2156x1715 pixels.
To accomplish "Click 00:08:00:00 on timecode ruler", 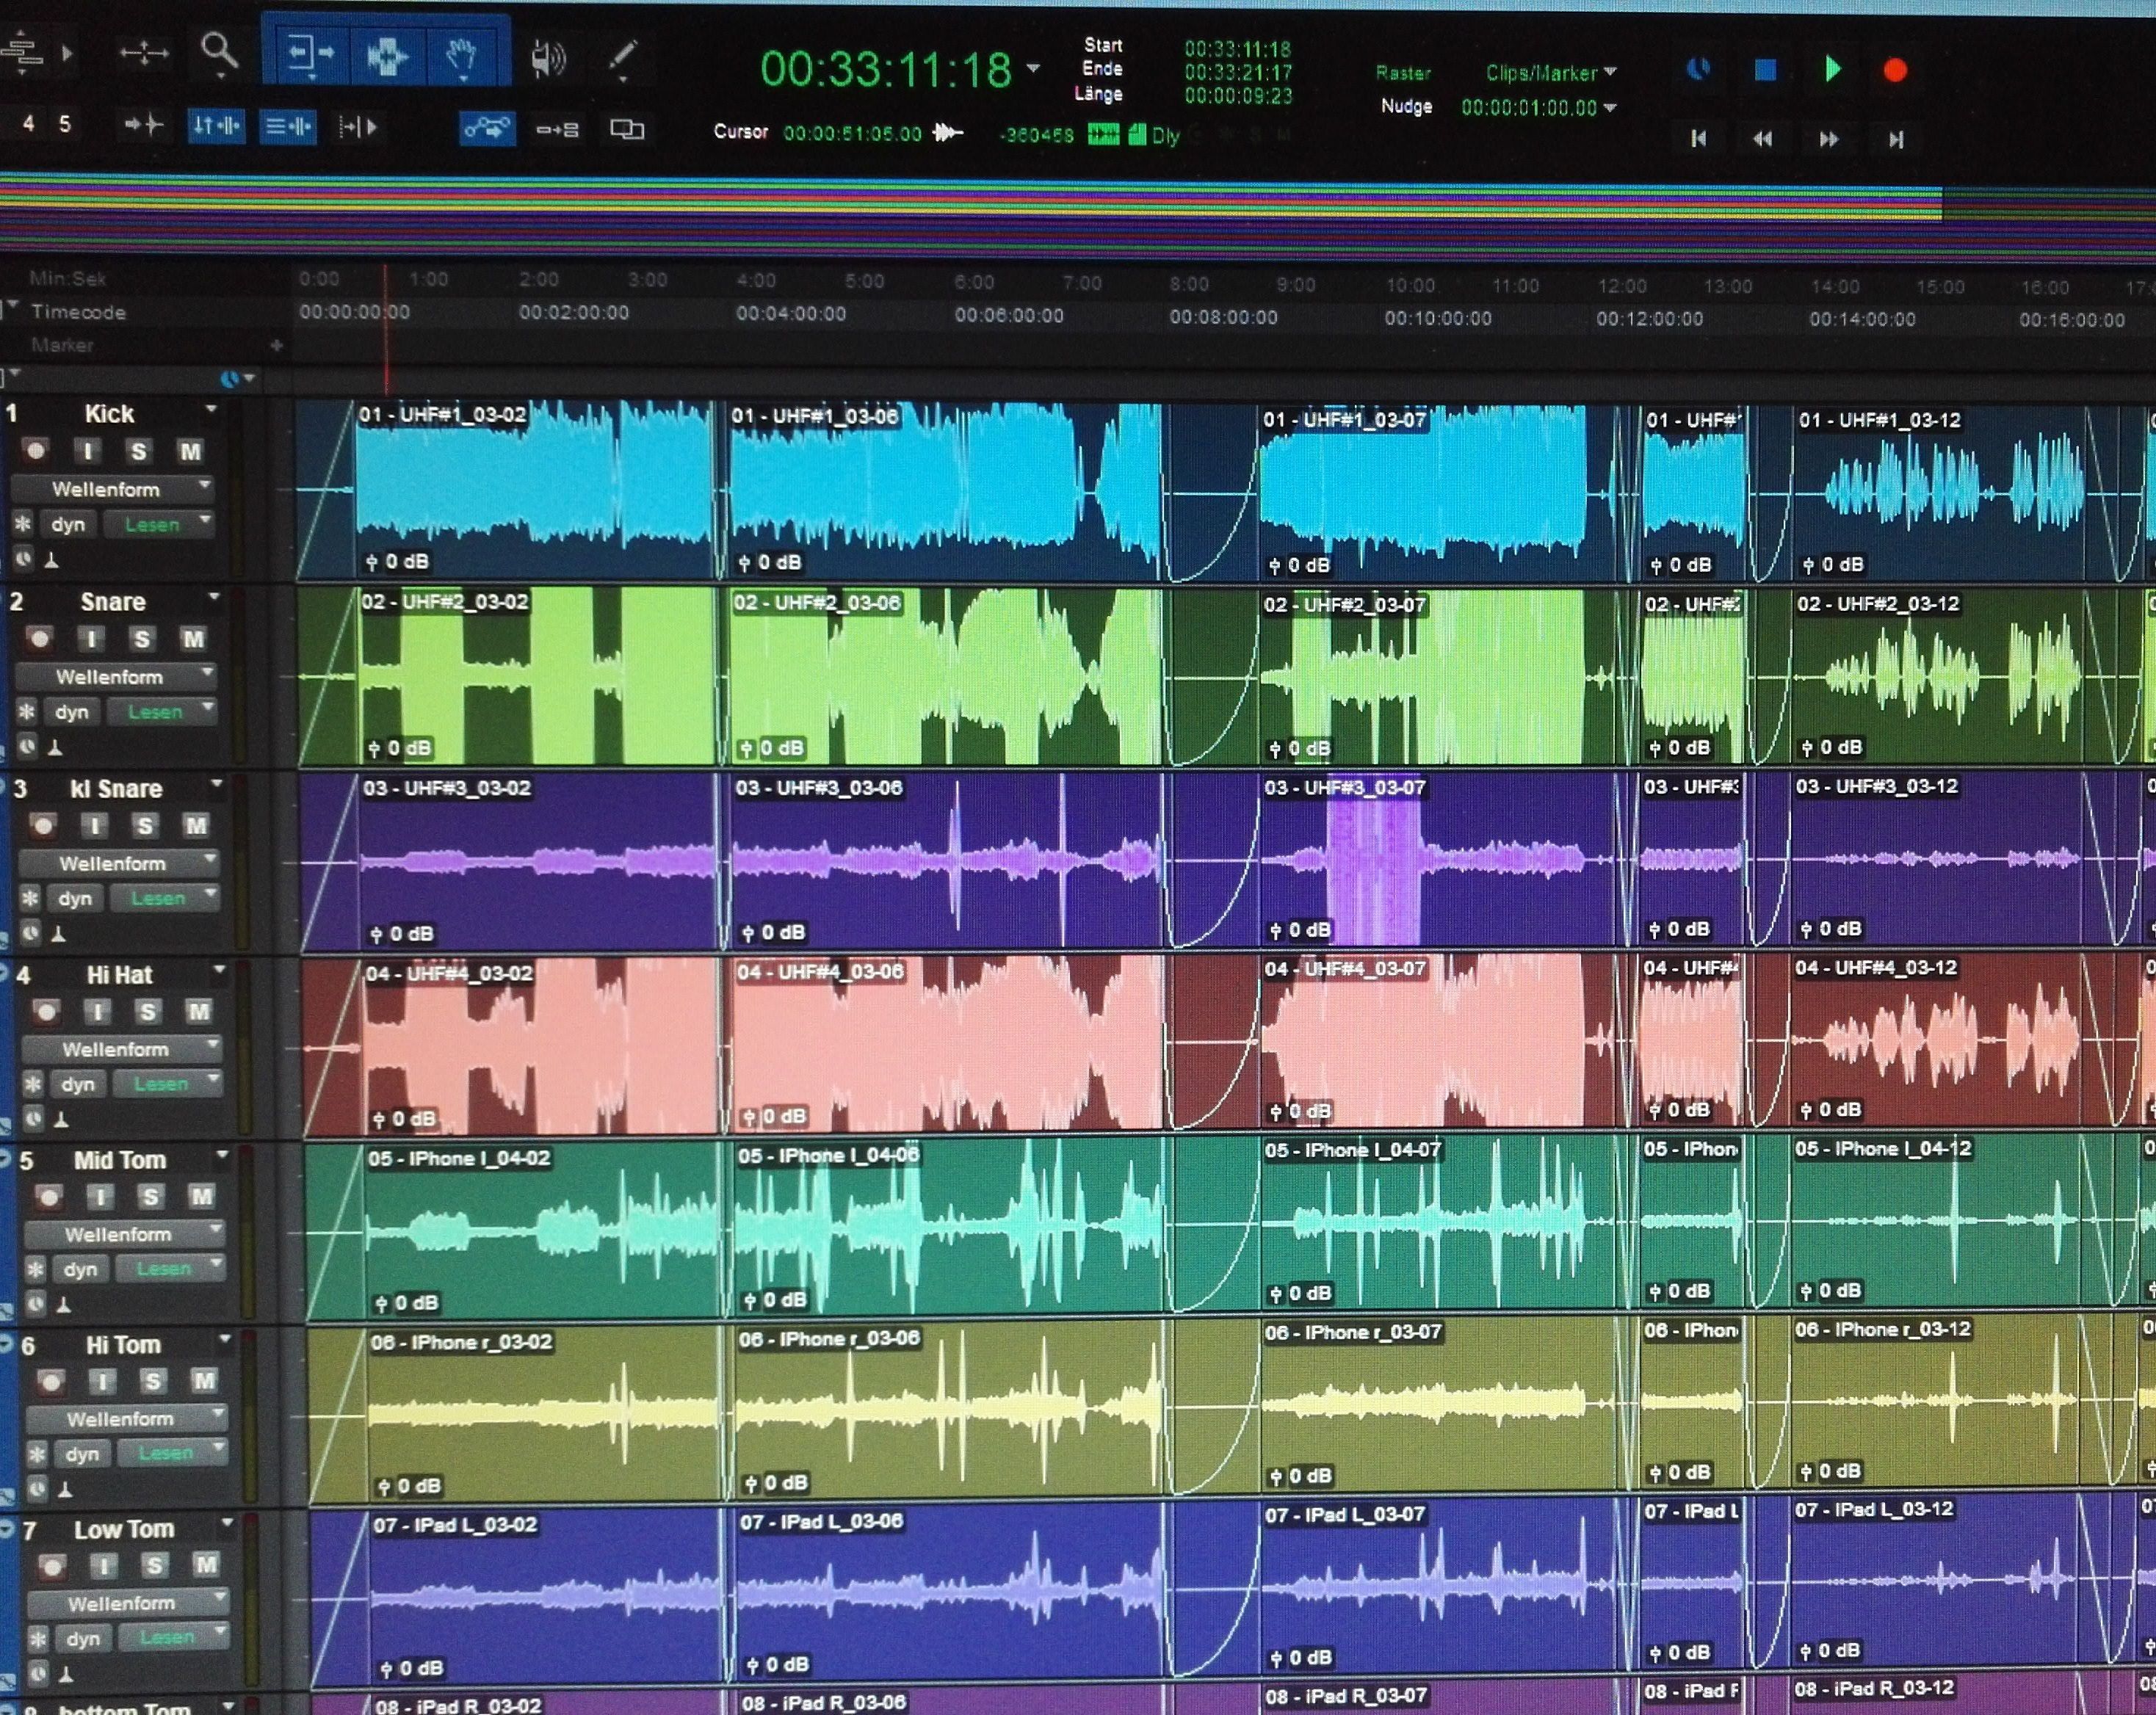I will [x=1223, y=318].
